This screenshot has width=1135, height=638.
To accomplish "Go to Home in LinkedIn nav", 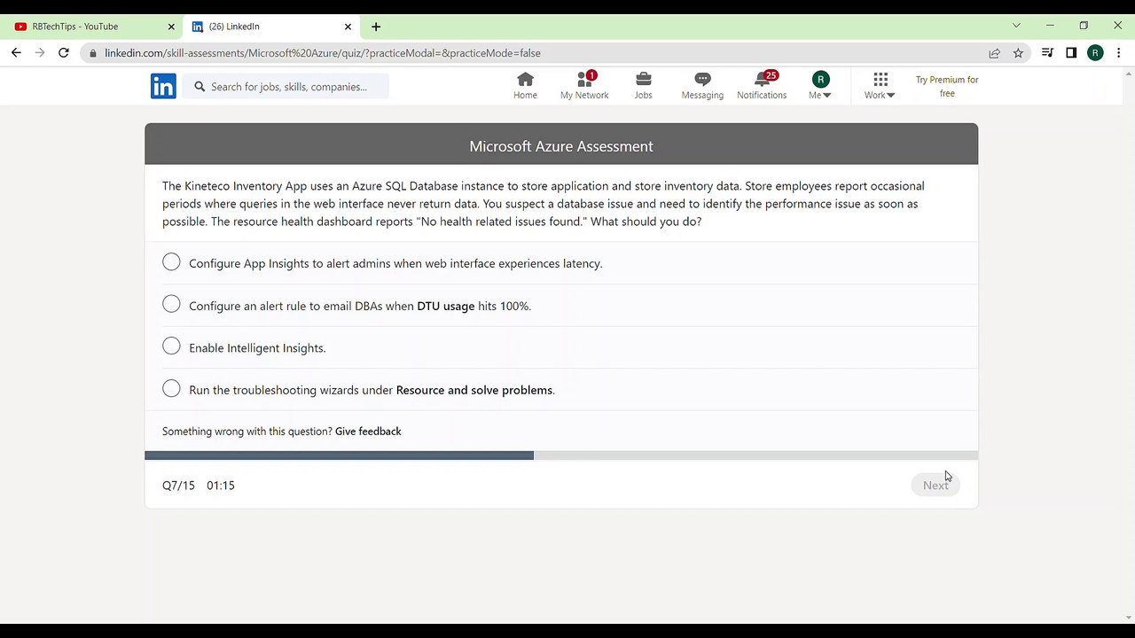I will 525,86.
